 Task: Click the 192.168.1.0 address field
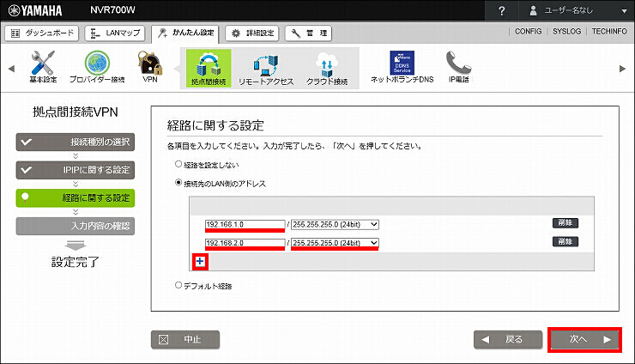click(245, 225)
